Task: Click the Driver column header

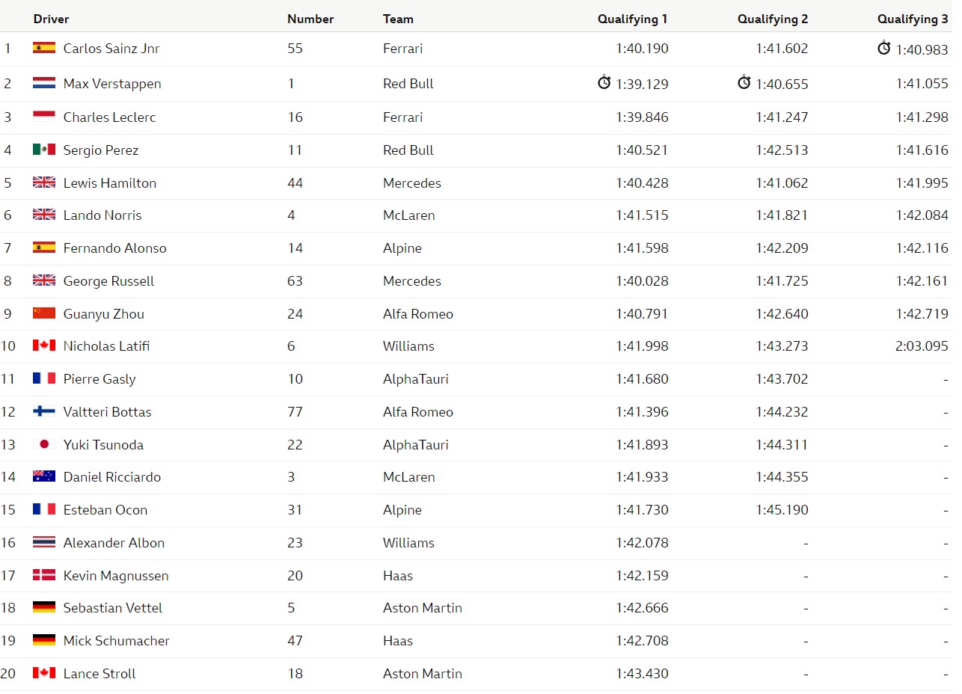Action: [51, 19]
